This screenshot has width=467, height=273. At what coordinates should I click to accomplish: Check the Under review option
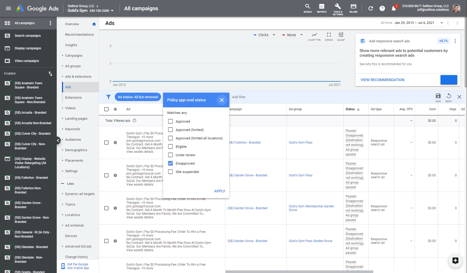[x=170, y=155]
